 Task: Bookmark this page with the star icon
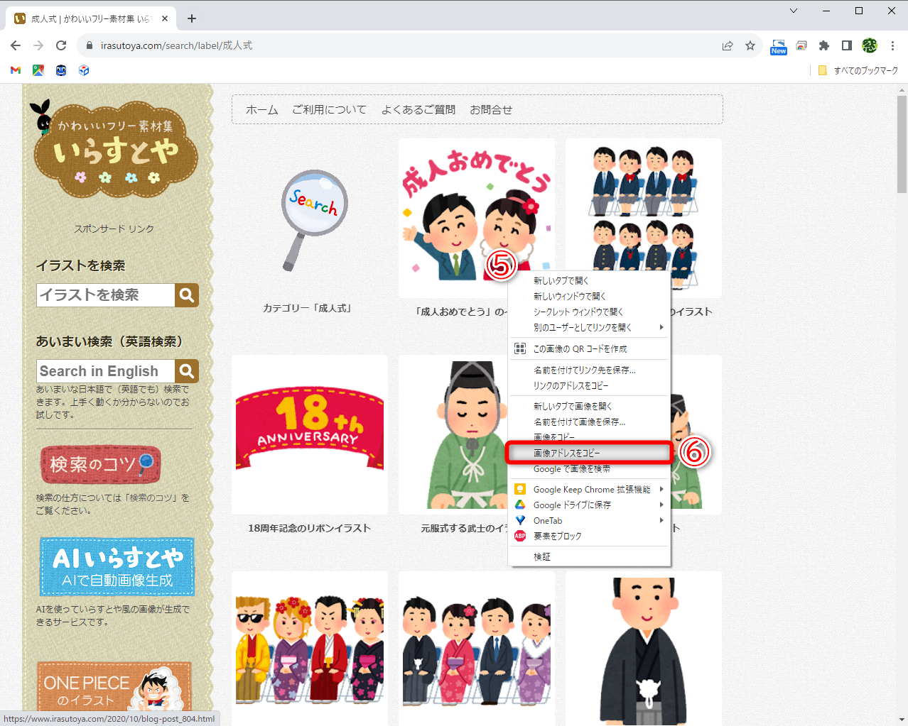click(x=750, y=45)
